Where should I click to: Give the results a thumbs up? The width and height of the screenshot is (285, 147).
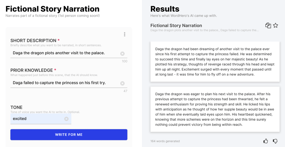click(266, 141)
